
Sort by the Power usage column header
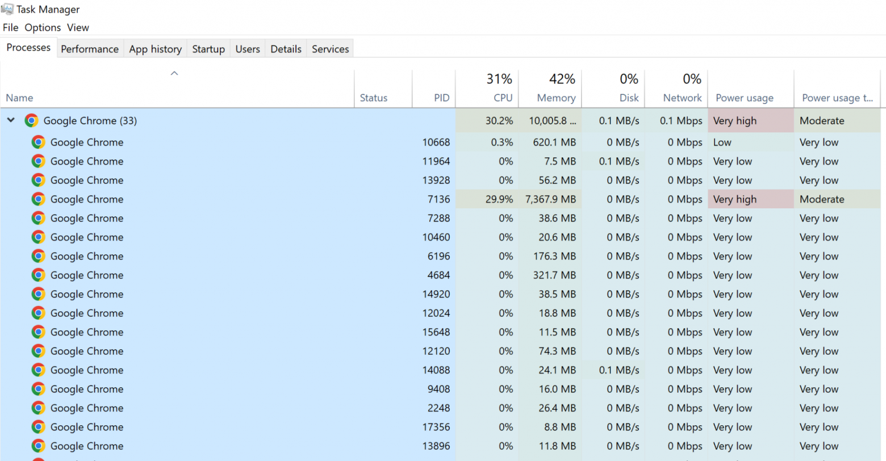751,88
